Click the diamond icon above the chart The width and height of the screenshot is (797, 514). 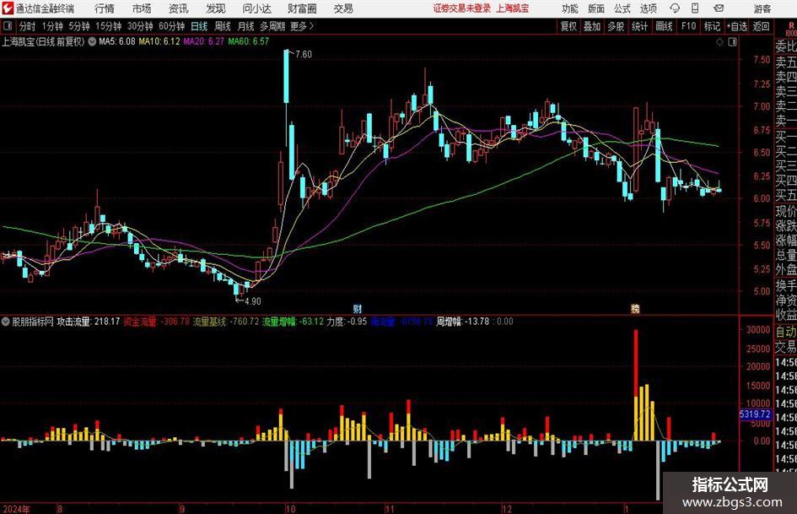click(719, 42)
